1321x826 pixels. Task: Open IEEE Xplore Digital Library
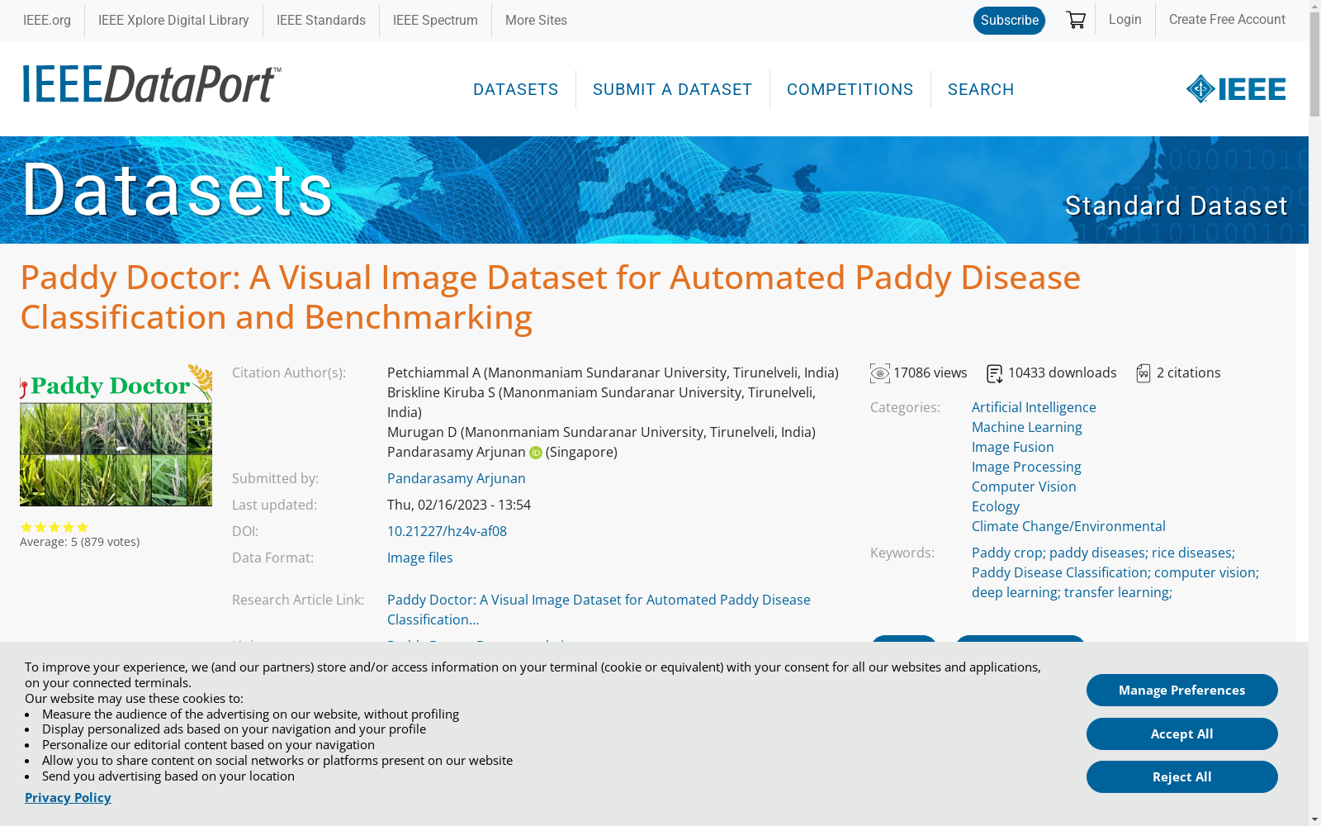(173, 21)
